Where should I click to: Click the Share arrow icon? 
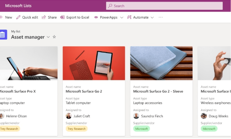(44, 17)
